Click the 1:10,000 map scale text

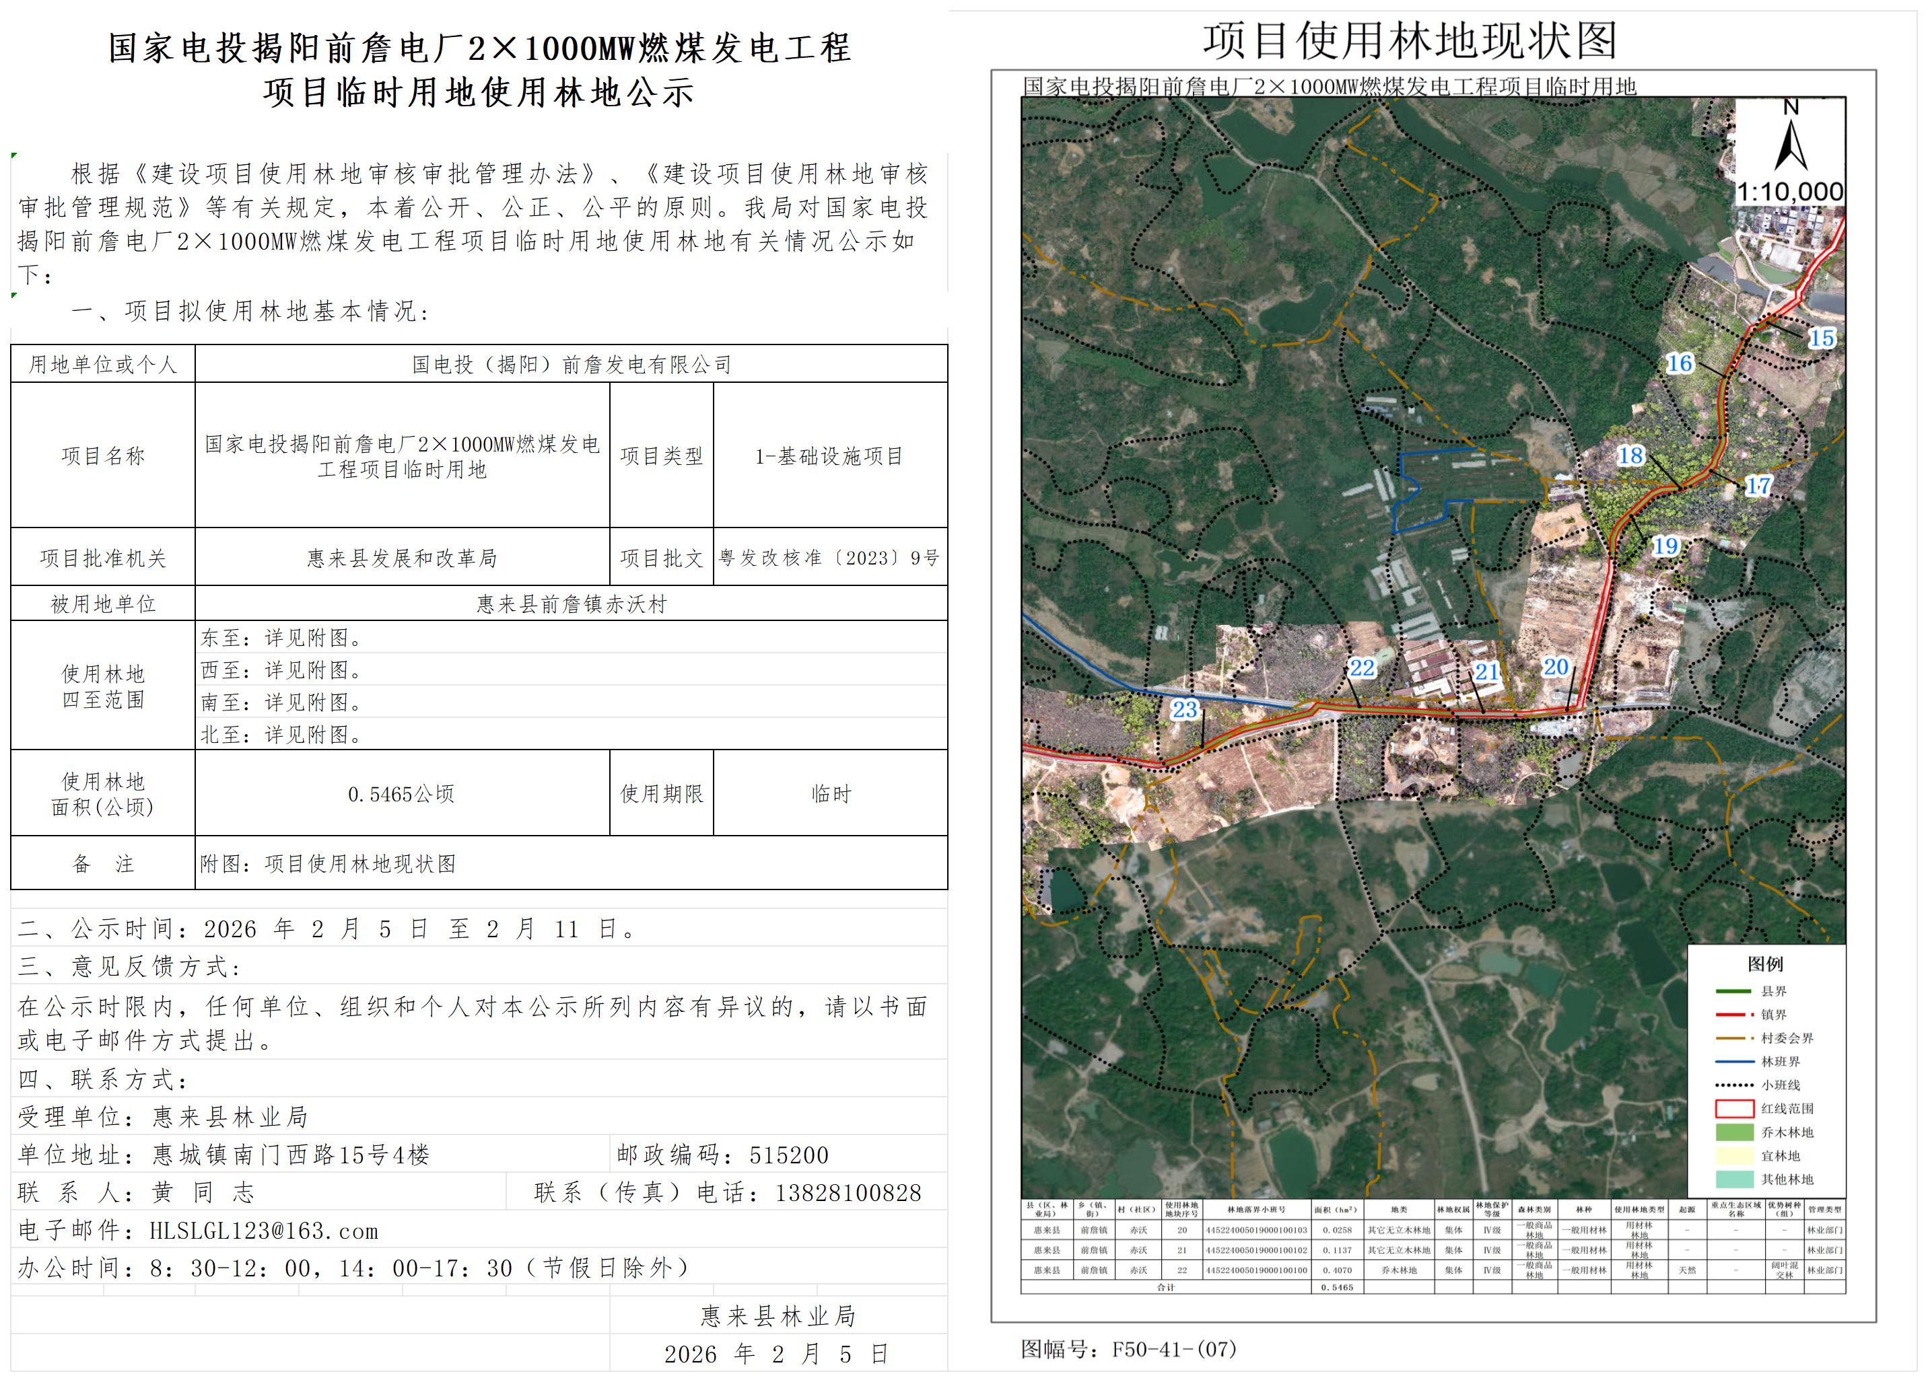(1789, 192)
